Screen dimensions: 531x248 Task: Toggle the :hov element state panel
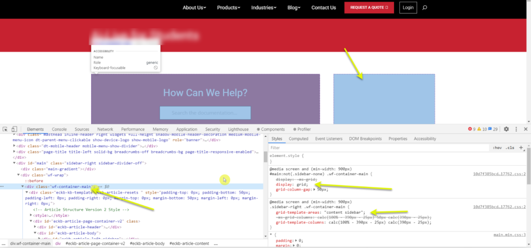pyautogui.click(x=497, y=148)
